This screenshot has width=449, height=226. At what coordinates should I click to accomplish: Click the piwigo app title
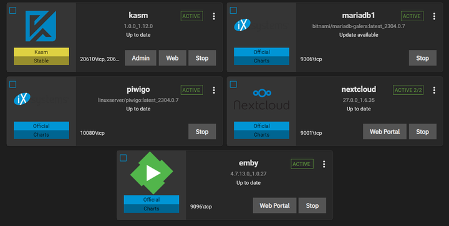138,89
